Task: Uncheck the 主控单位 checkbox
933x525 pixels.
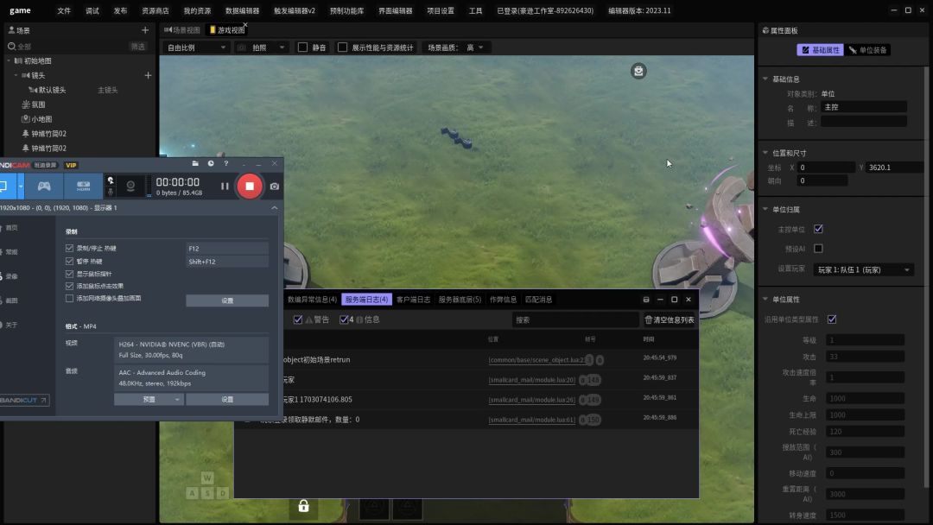Action: click(818, 229)
